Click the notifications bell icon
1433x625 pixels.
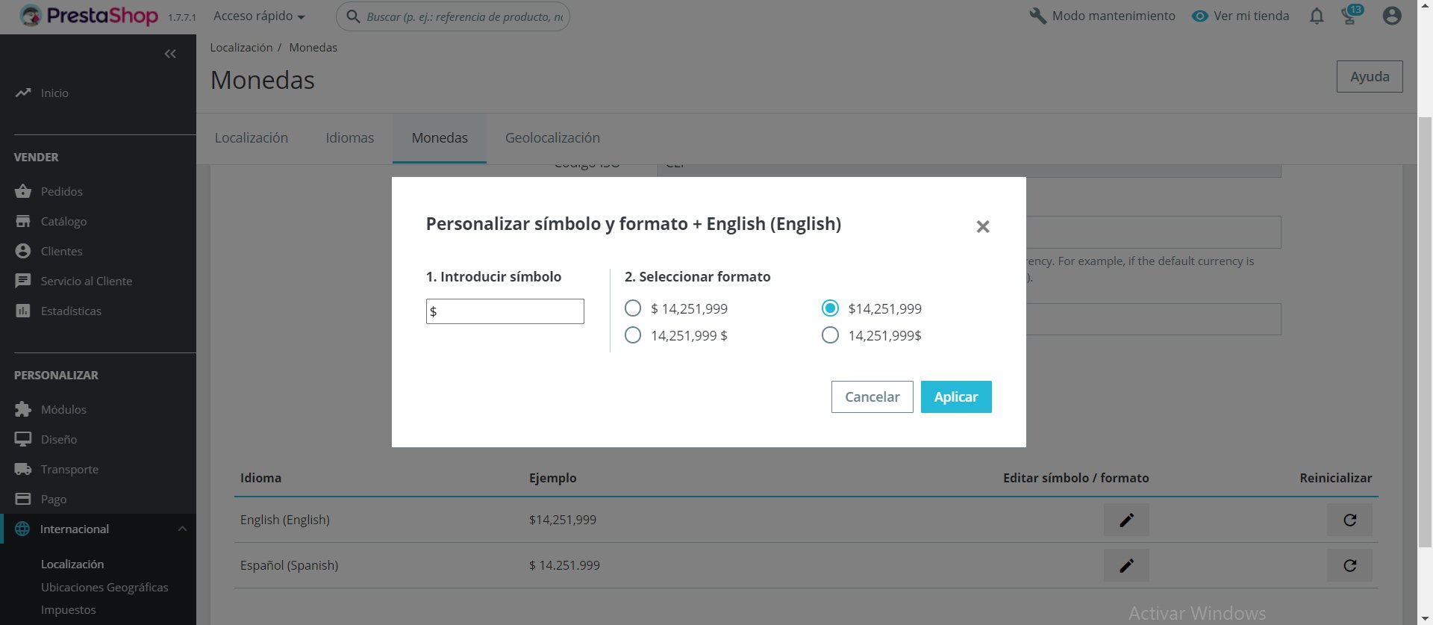coord(1317,16)
